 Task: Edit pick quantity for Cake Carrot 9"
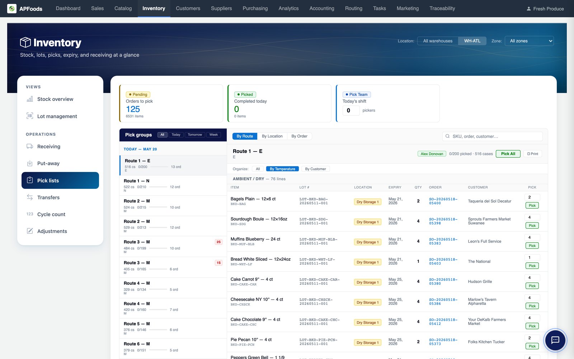coord(532,278)
